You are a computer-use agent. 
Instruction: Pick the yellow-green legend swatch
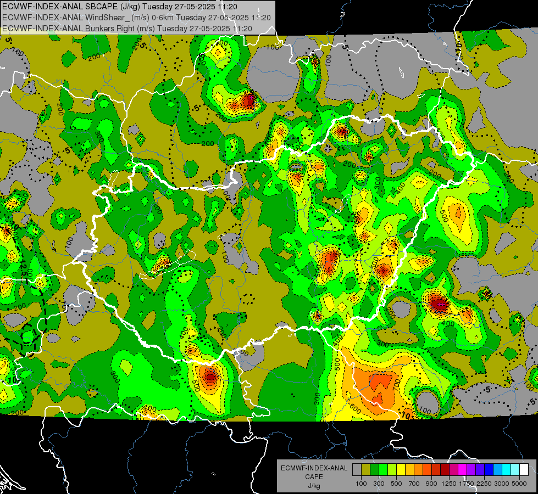pos(392,469)
